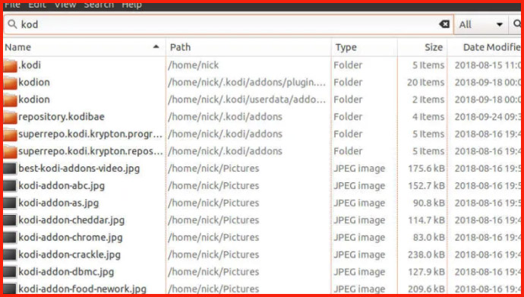Click 'repository.kodibae' name text
This screenshot has width=524, height=297.
pos(62,117)
